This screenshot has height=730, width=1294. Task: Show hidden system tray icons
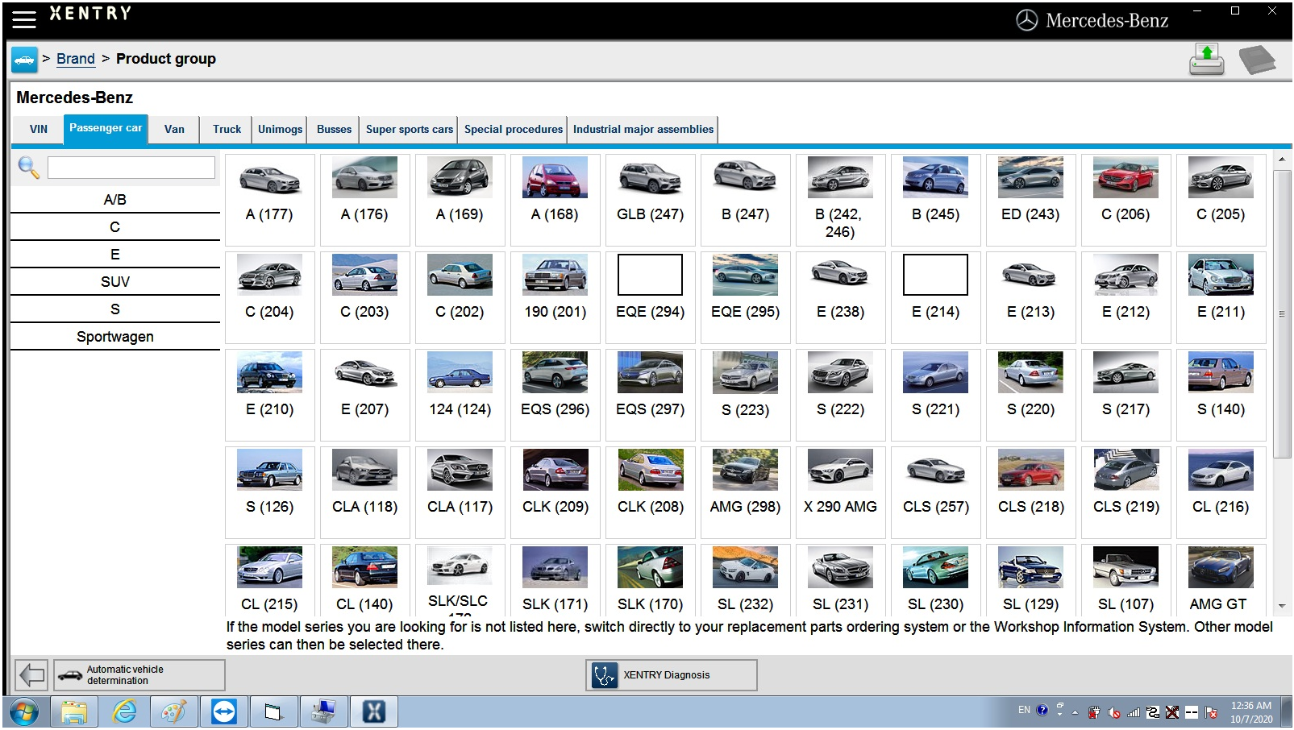coord(1075,712)
